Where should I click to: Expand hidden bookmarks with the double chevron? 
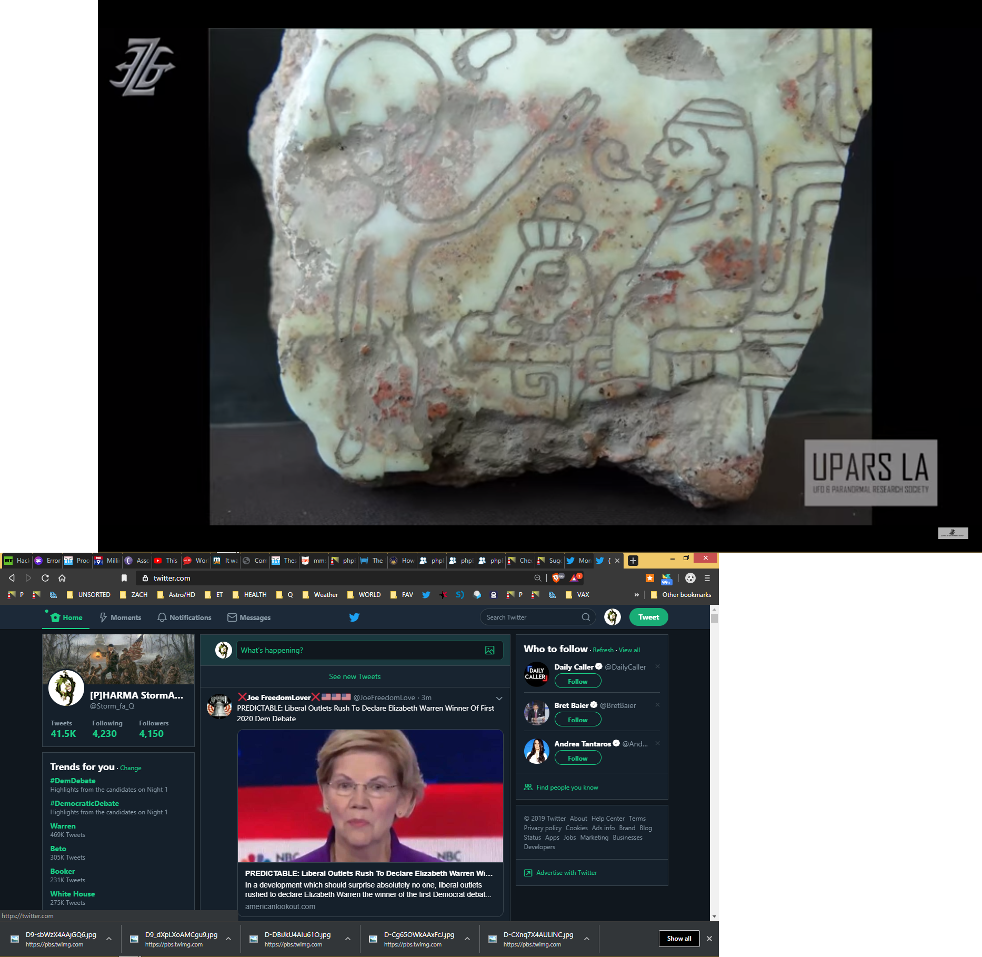636,595
